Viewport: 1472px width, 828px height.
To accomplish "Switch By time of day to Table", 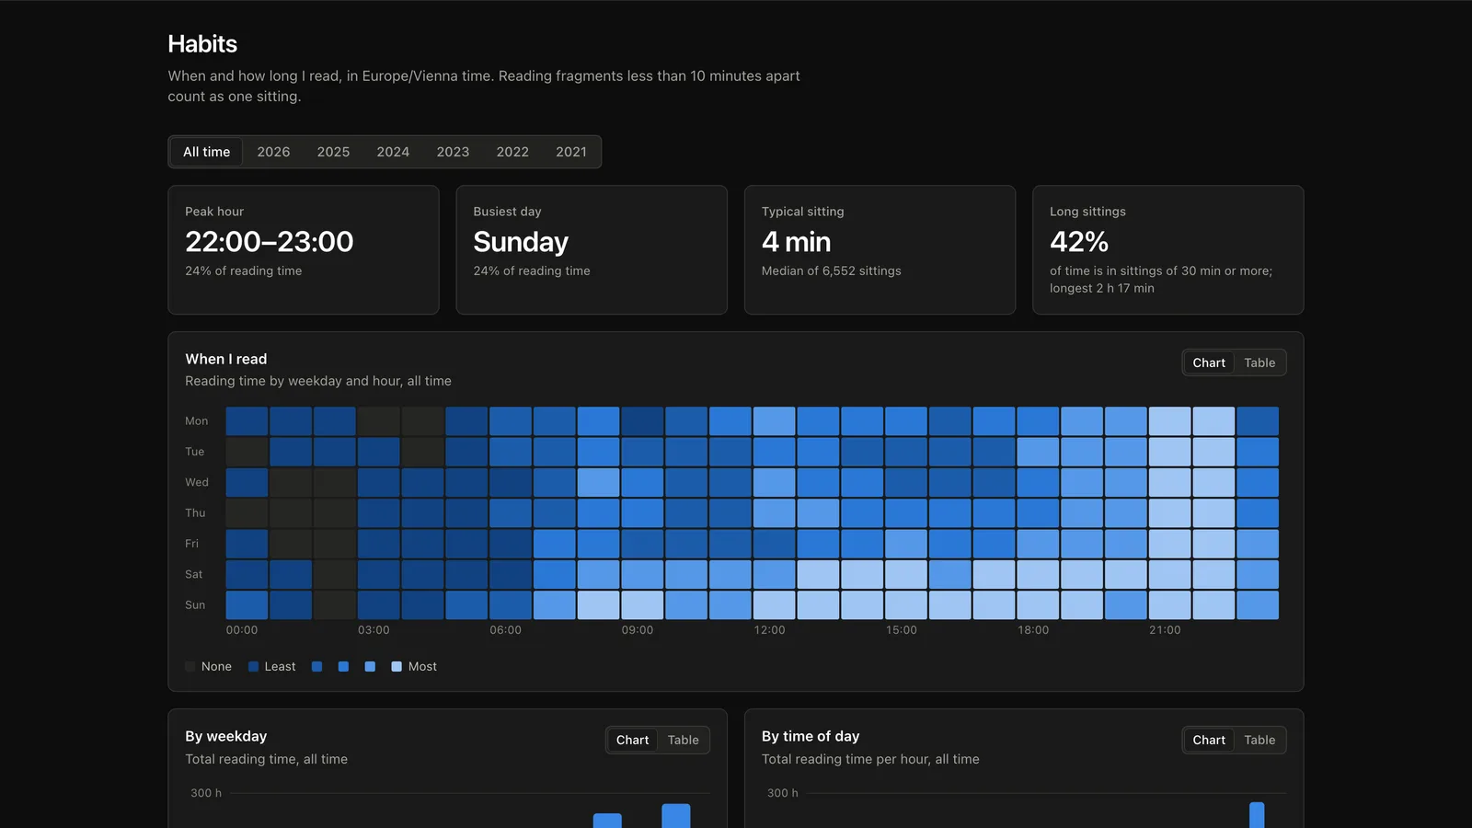I will (1259, 740).
